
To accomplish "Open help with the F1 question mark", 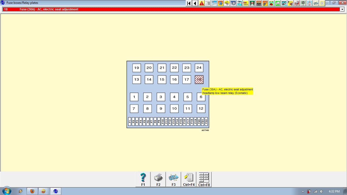I will click(x=143, y=179).
